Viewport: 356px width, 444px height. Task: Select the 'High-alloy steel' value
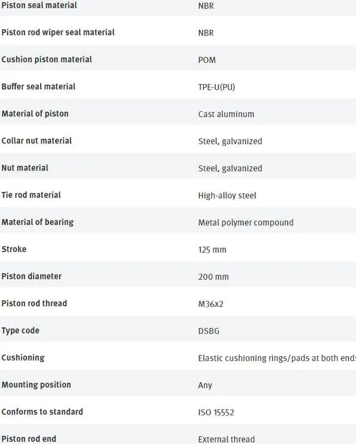[227, 195]
